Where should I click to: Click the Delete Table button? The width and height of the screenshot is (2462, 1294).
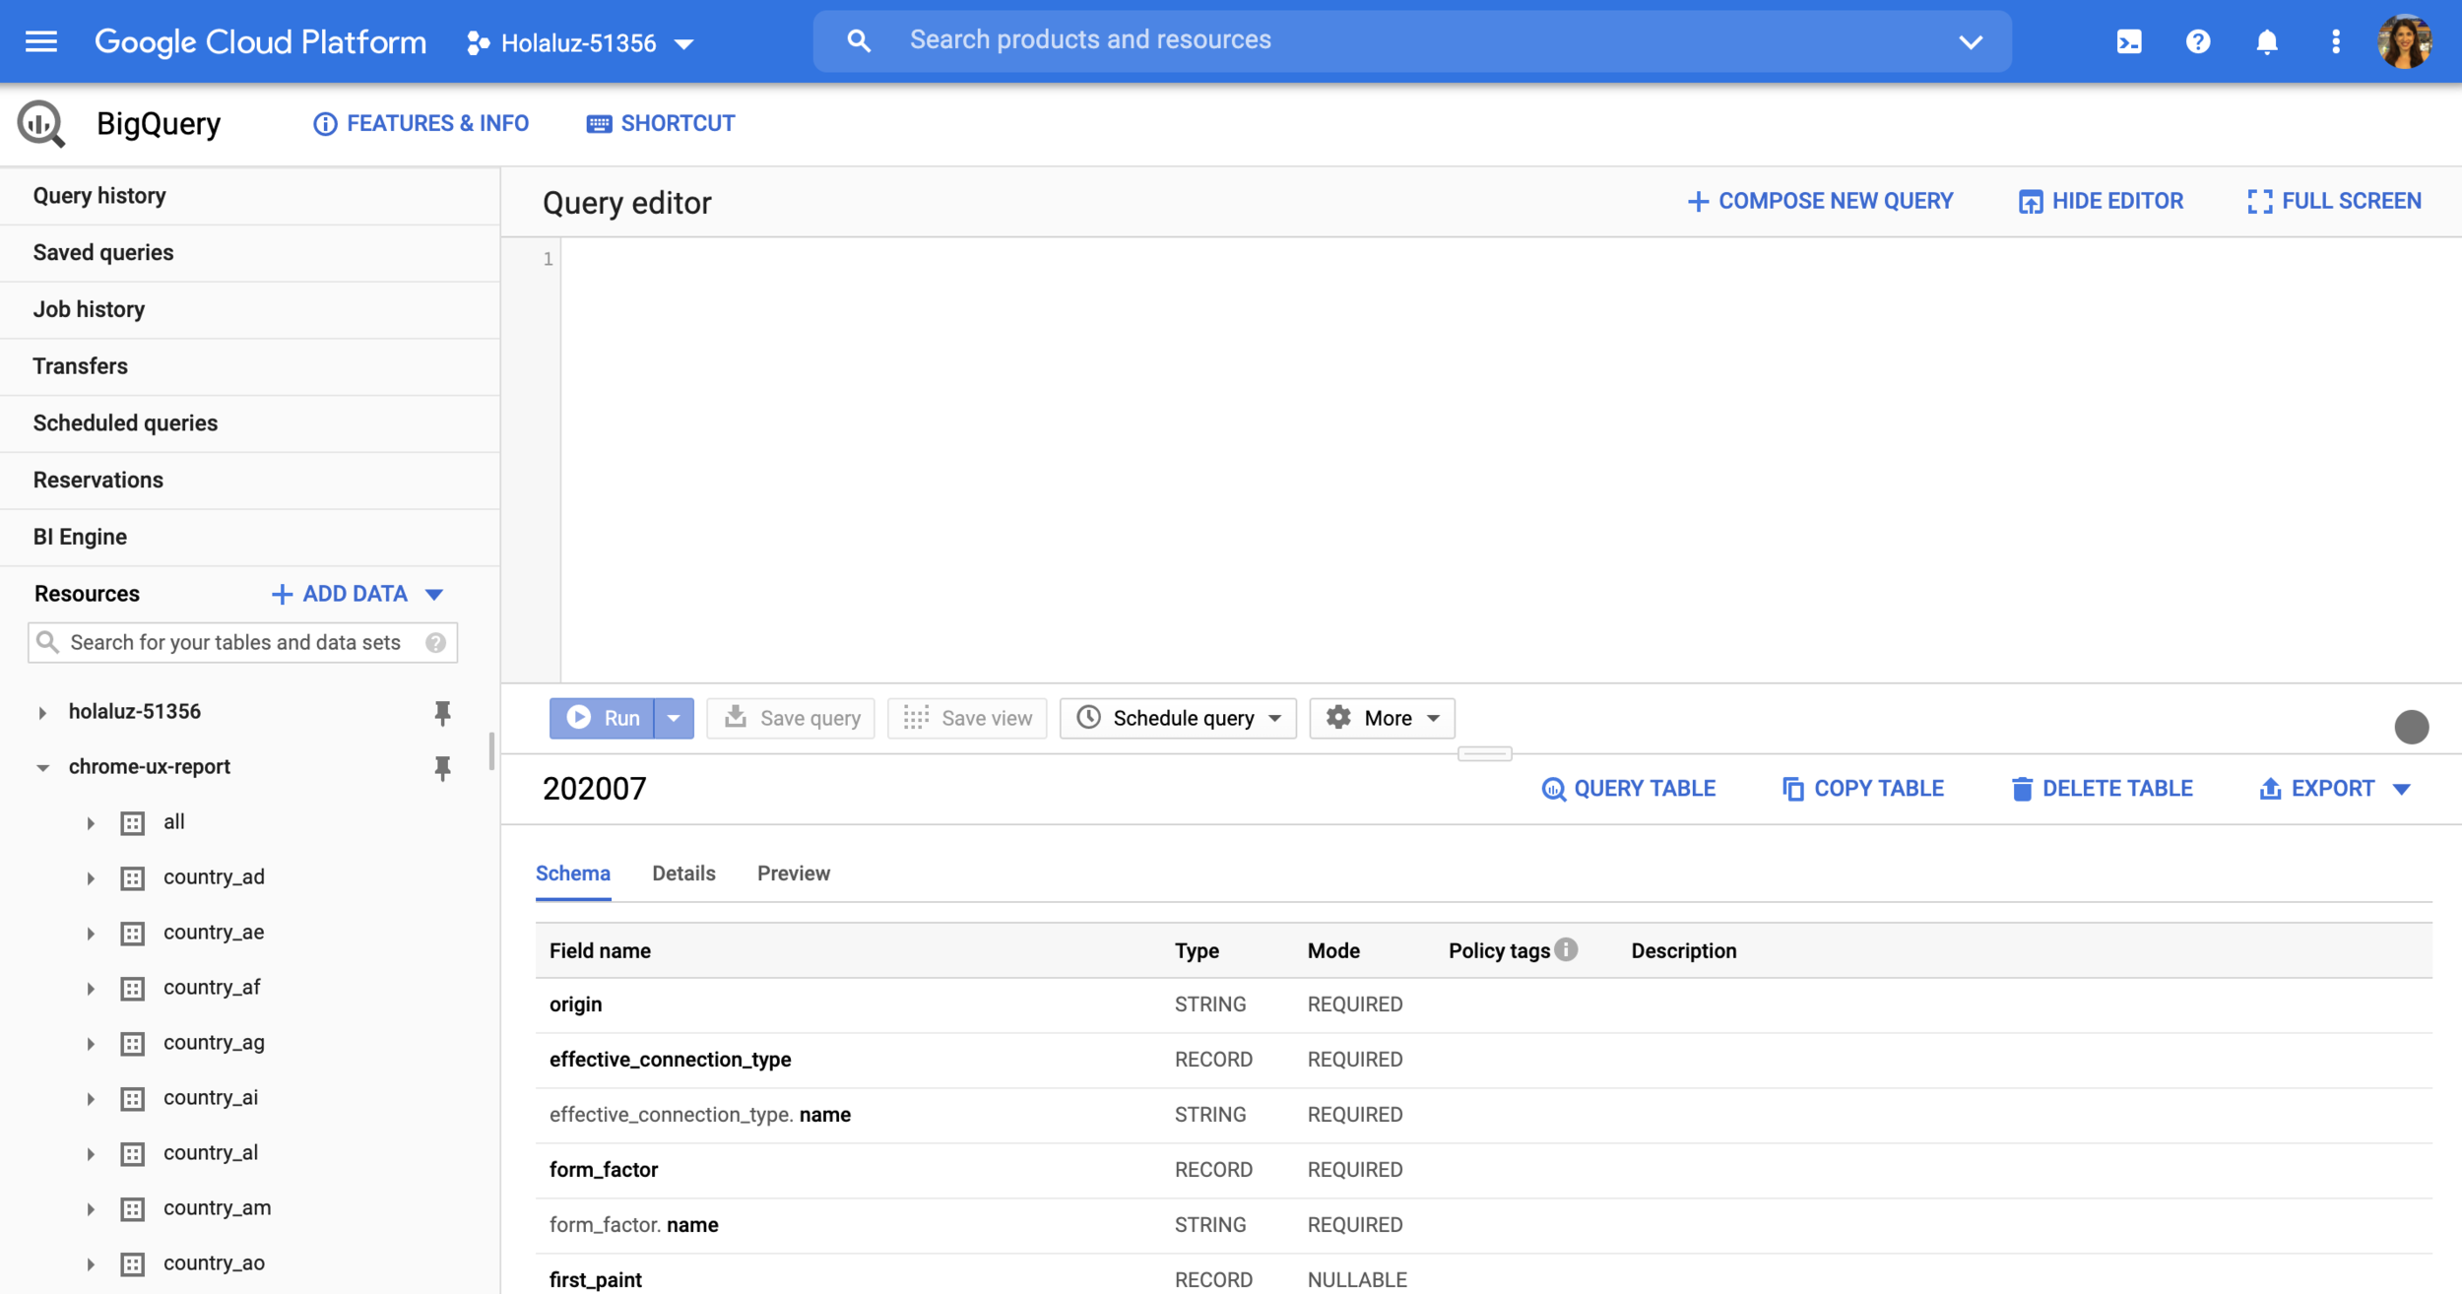(2102, 789)
